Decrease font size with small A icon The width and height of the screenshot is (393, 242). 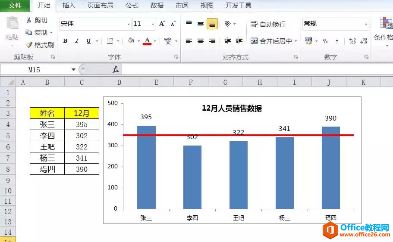(x=173, y=24)
